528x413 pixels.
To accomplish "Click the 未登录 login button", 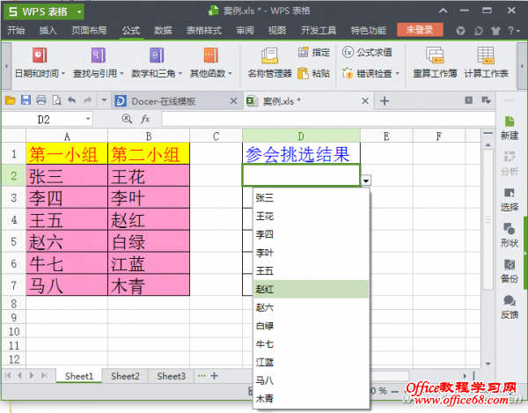I will click(419, 29).
